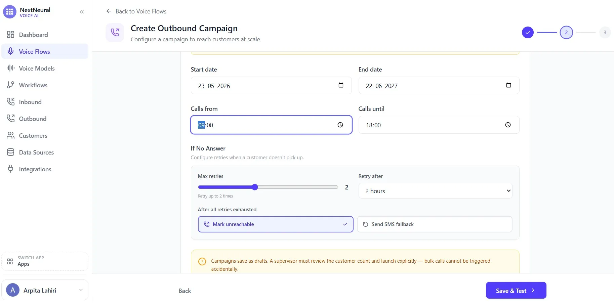Click the 'Retry up to 2 times' text
The width and height of the screenshot is (614, 303).
click(215, 196)
